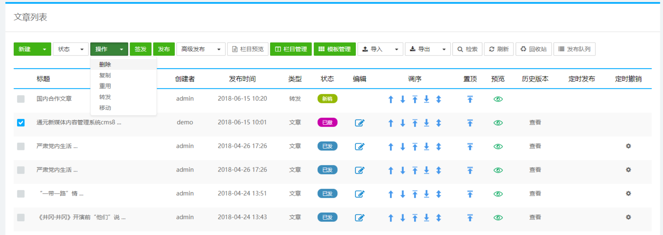
Task: Expand the 状态 status dropdown
Action: tap(70, 49)
